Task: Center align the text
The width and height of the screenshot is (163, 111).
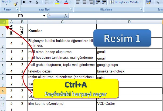Action: (85, 2)
